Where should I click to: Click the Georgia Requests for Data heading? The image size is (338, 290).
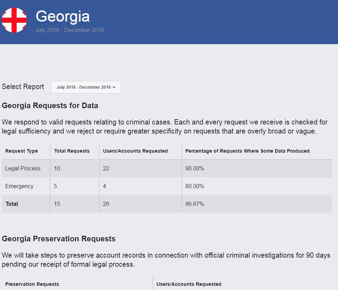pos(50,106)
